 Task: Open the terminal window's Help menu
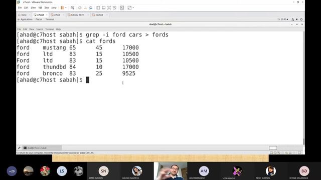click(58, 29)
